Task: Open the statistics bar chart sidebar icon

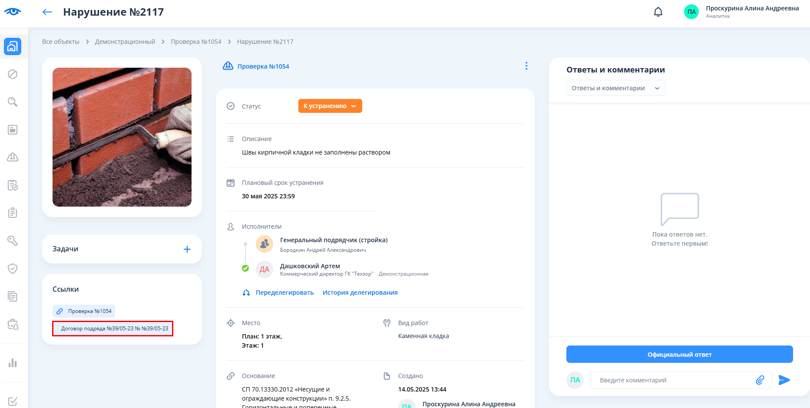Action: pyautogui.click(x=13, y=363)
